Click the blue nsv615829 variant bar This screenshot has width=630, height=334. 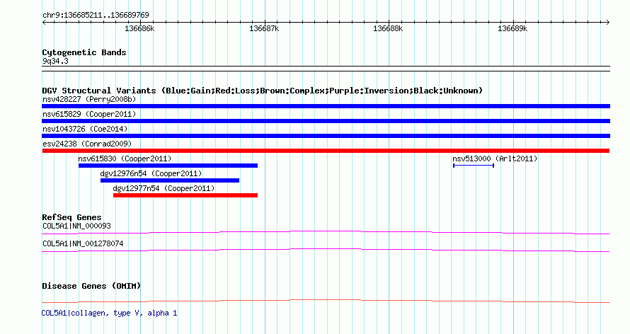(x=326, y=121)
